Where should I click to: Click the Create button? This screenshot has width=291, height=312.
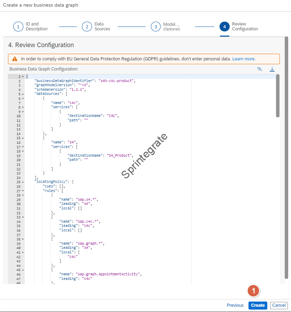[x=258, y=305]
